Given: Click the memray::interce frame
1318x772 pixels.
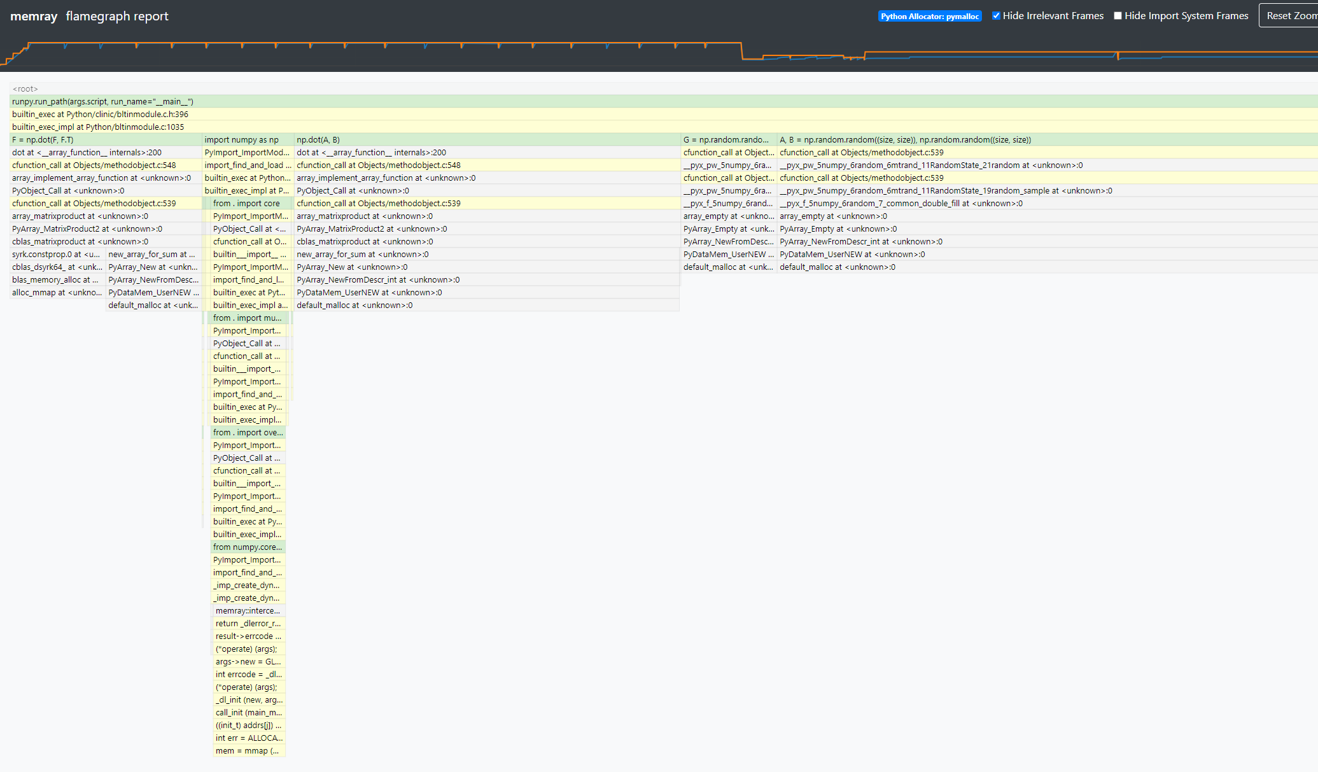Looking at the screenshot, I should 248,611.
